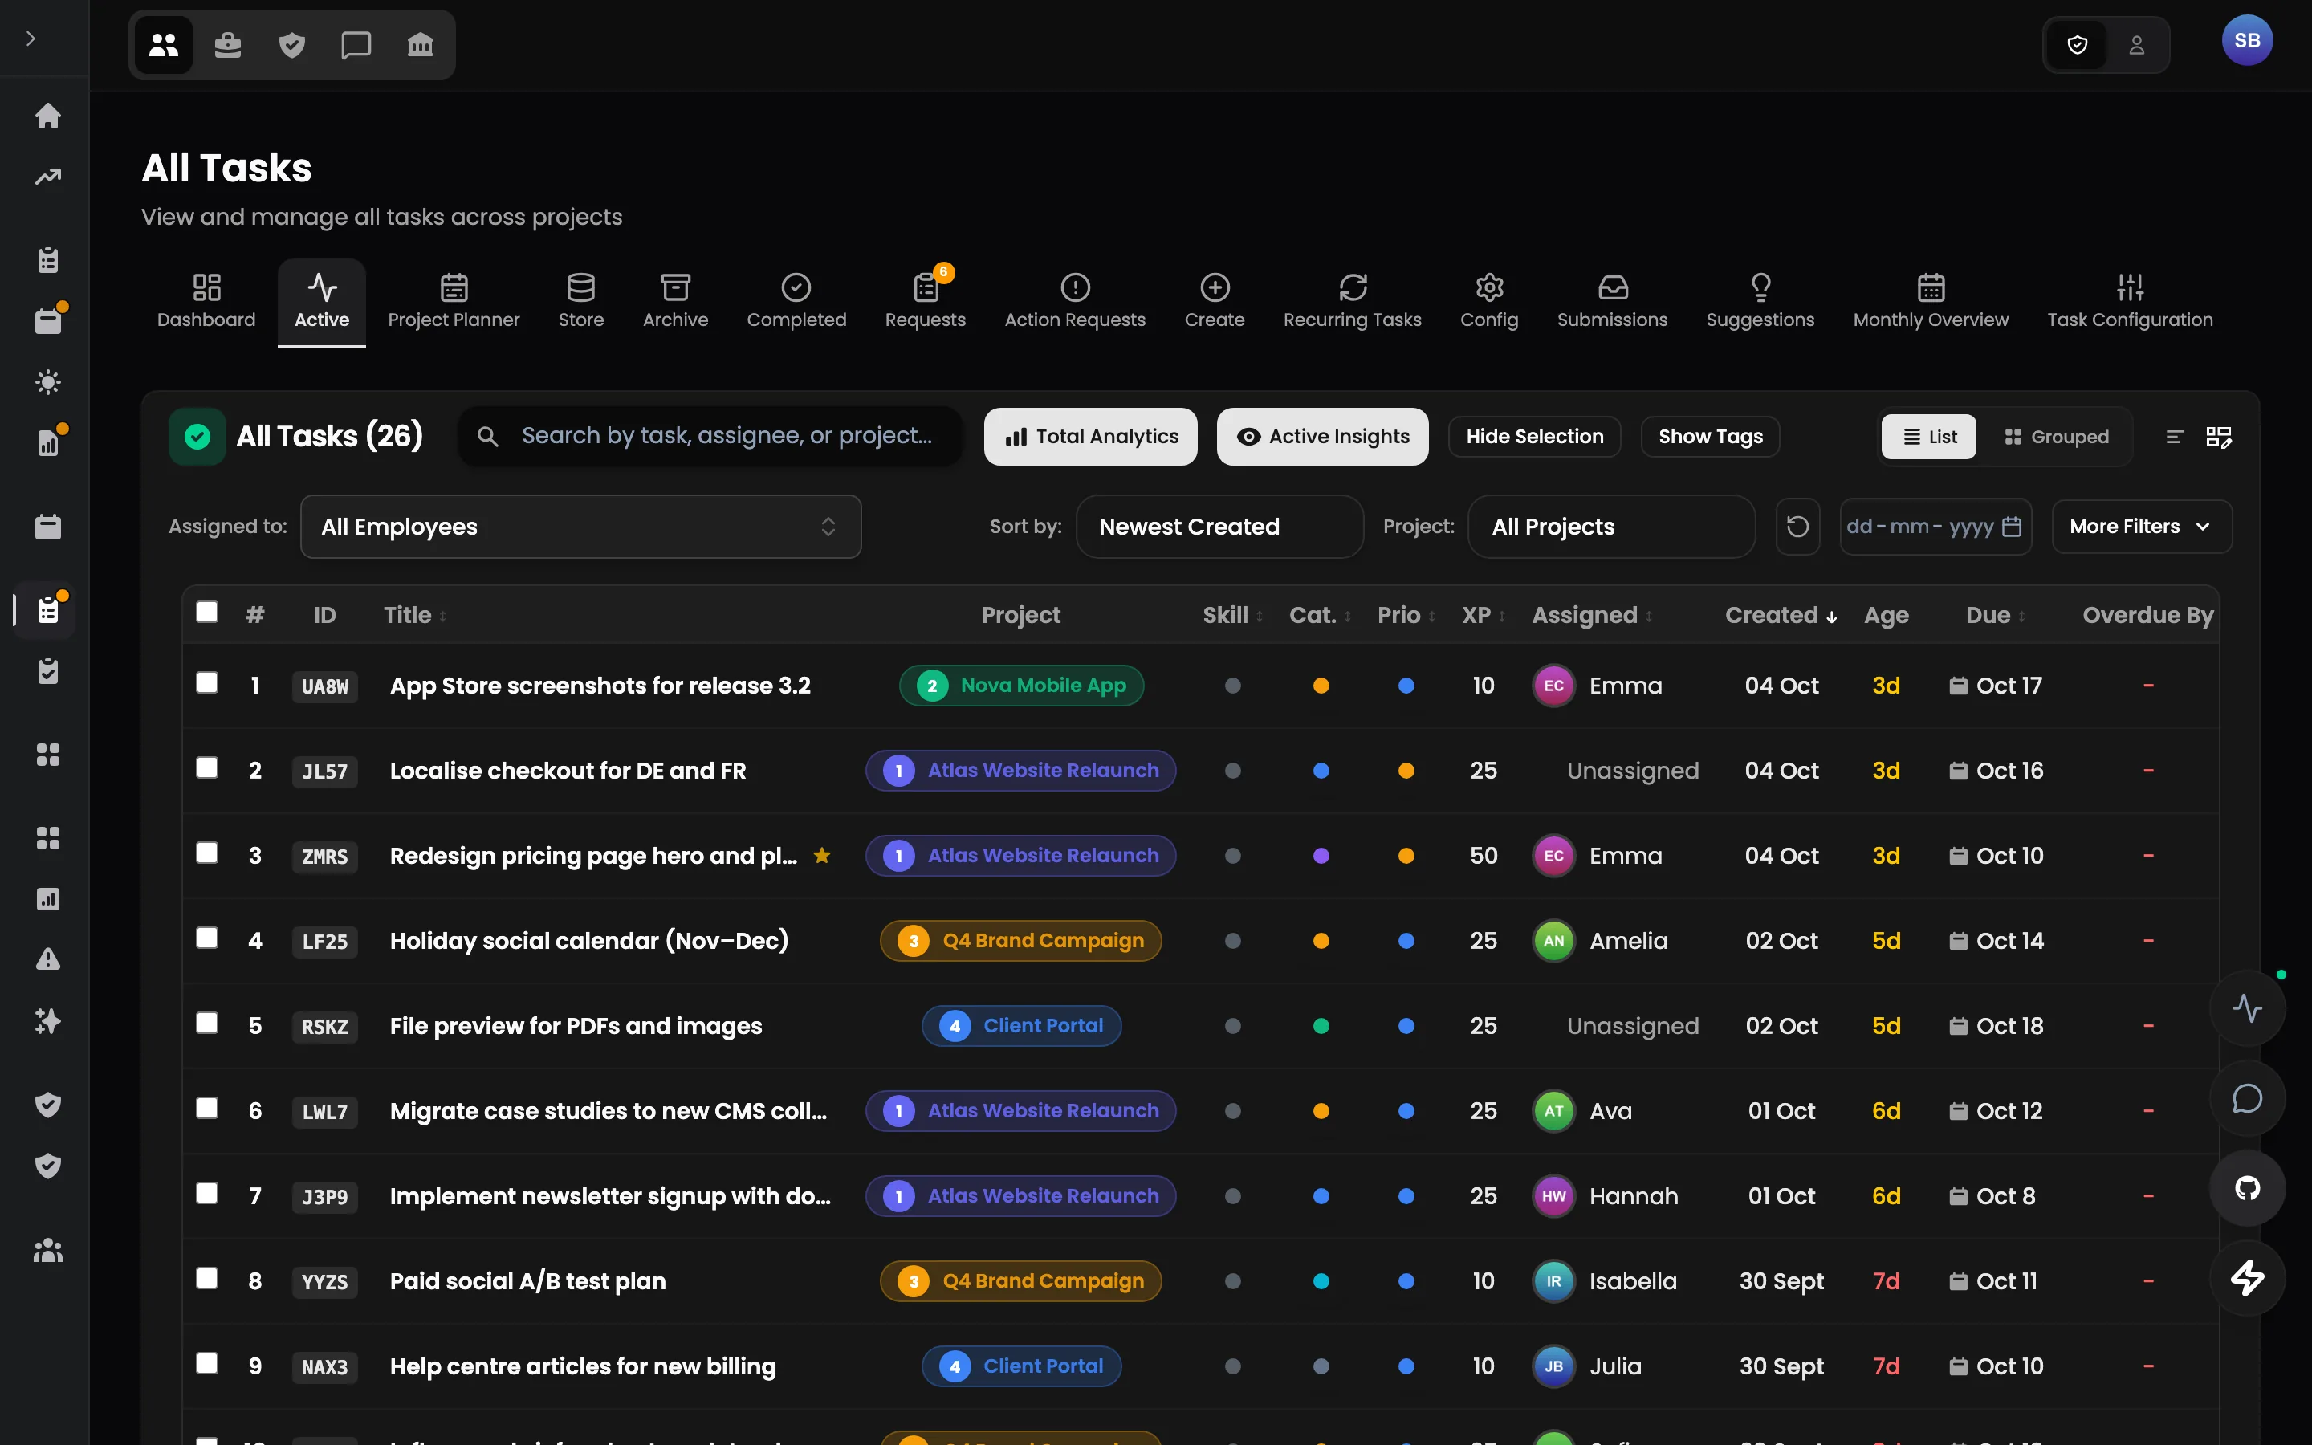The image size is (2312, 1445).
Task: Open the dd-mm-yyyy date picker field
Action: coord(1935,527)
